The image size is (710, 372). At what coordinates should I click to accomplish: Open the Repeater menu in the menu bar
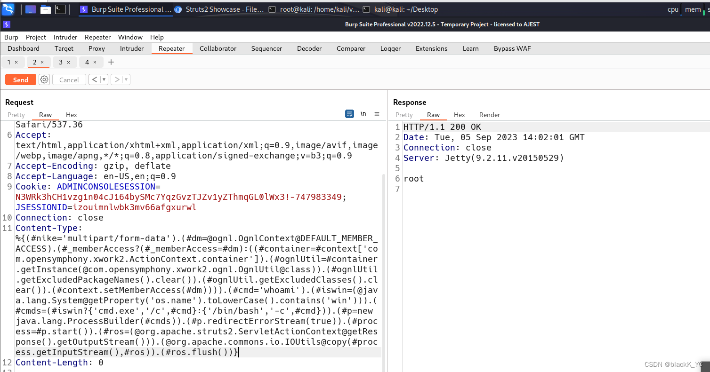(97, 37)
